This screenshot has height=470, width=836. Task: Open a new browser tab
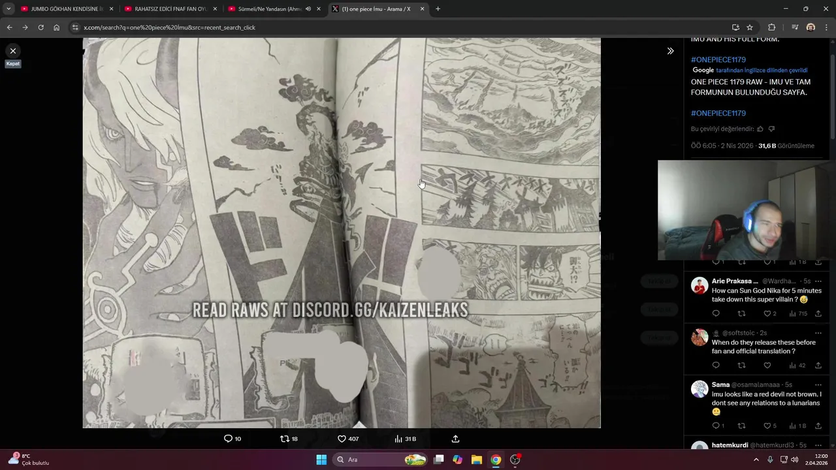(x=438, y=9)
